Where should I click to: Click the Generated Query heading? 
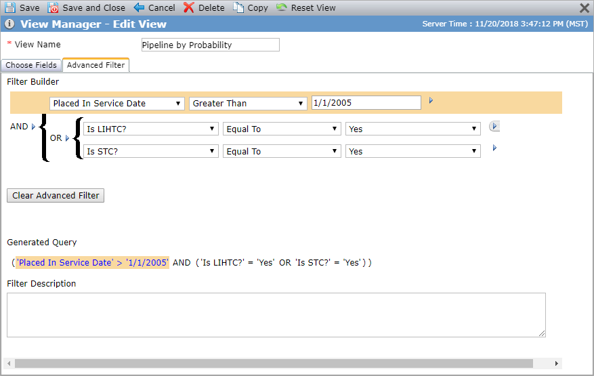point(42,243)
